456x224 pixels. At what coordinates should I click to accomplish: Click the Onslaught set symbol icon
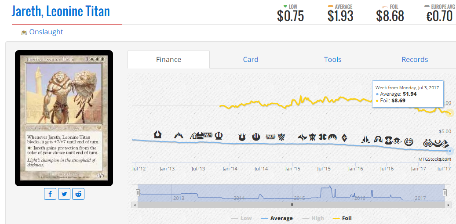pyautogui.click(x=24, y=33)
